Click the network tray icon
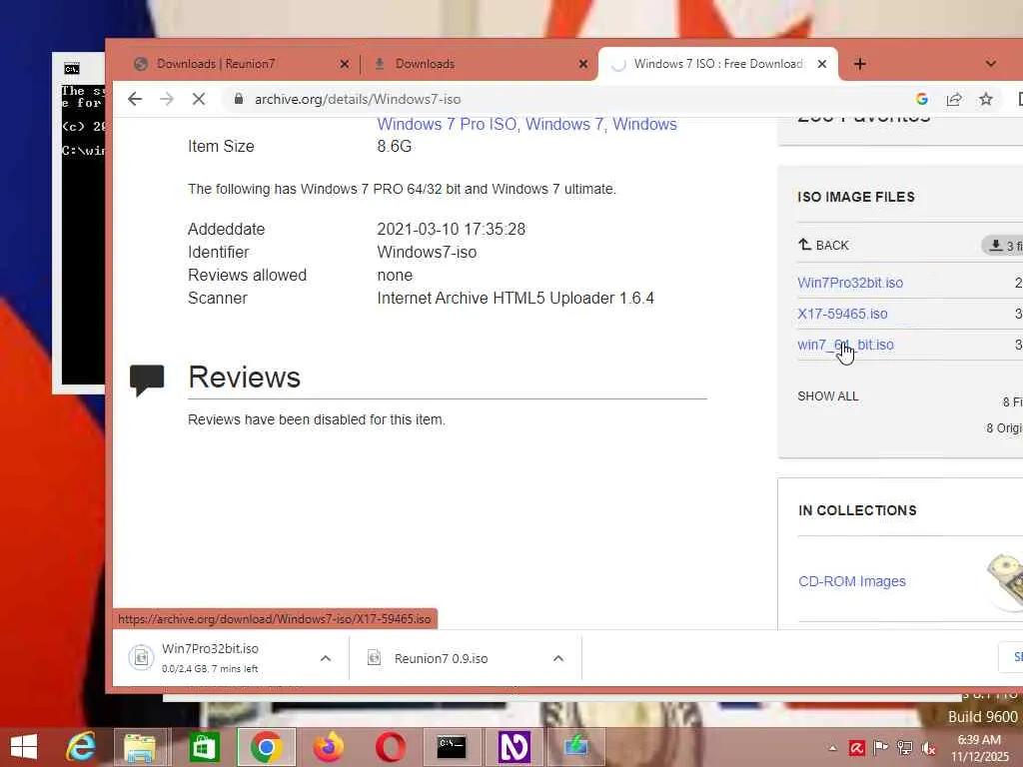 click(x=905, y=748)
